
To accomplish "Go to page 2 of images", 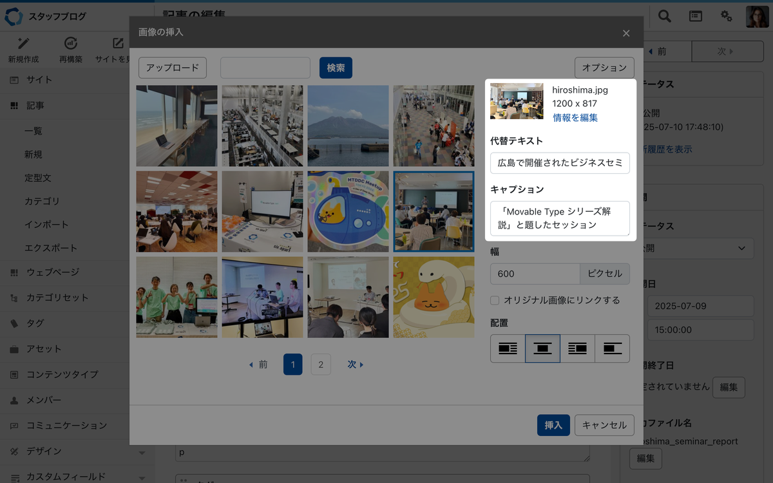I will coord(321,365).
